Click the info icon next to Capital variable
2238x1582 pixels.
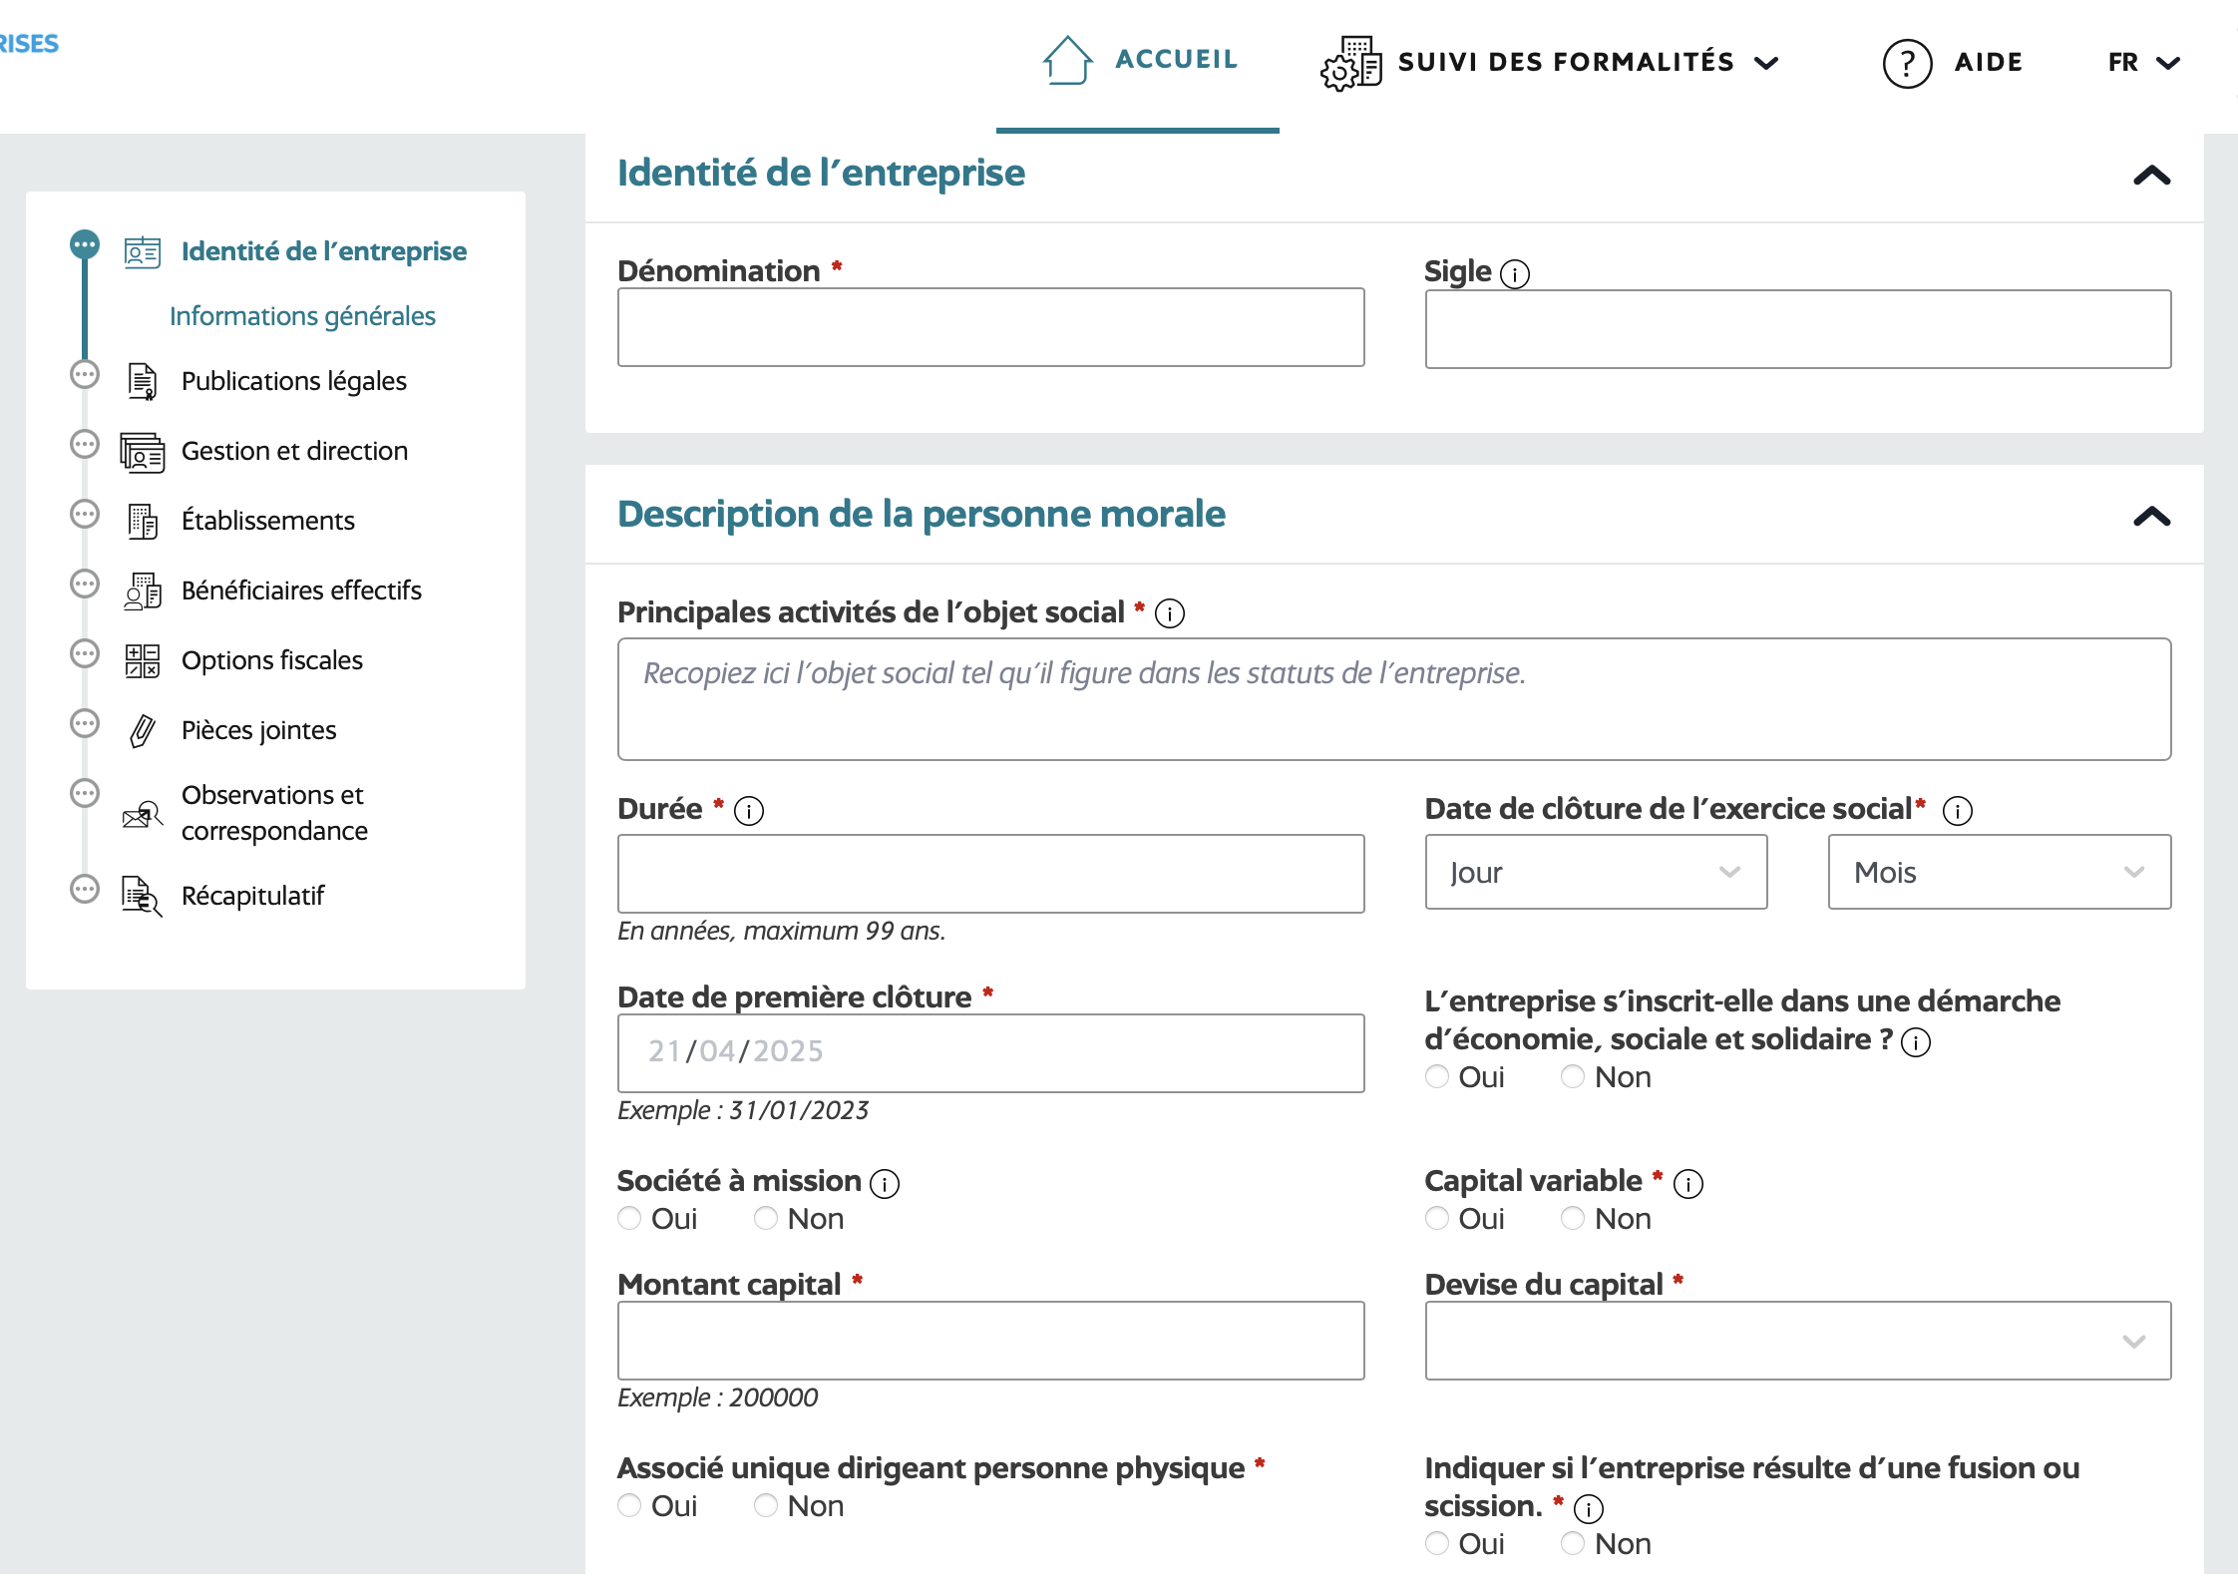[x=1688, y=1184]
